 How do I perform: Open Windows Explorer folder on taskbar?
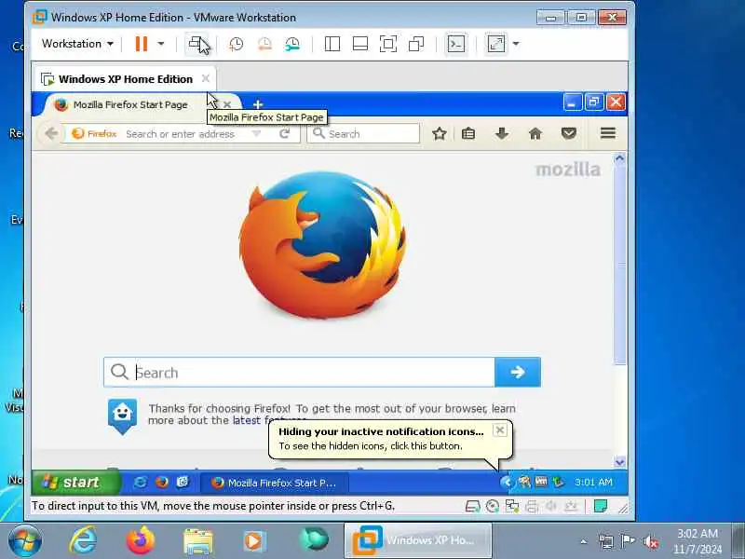(x=198, y=541)
